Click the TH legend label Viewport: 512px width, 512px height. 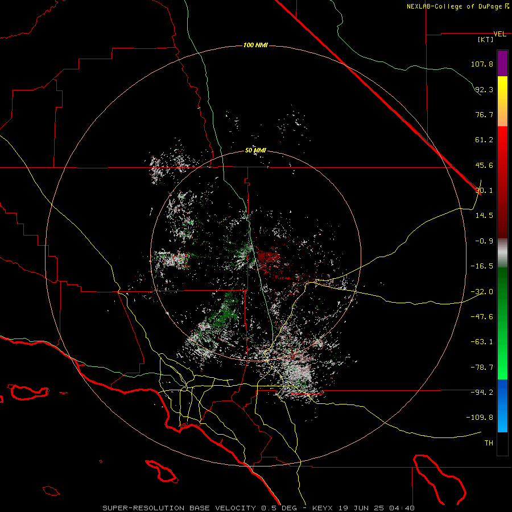[x=489, y=443]
